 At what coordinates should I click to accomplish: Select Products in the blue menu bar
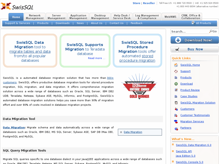coord(43,23)
